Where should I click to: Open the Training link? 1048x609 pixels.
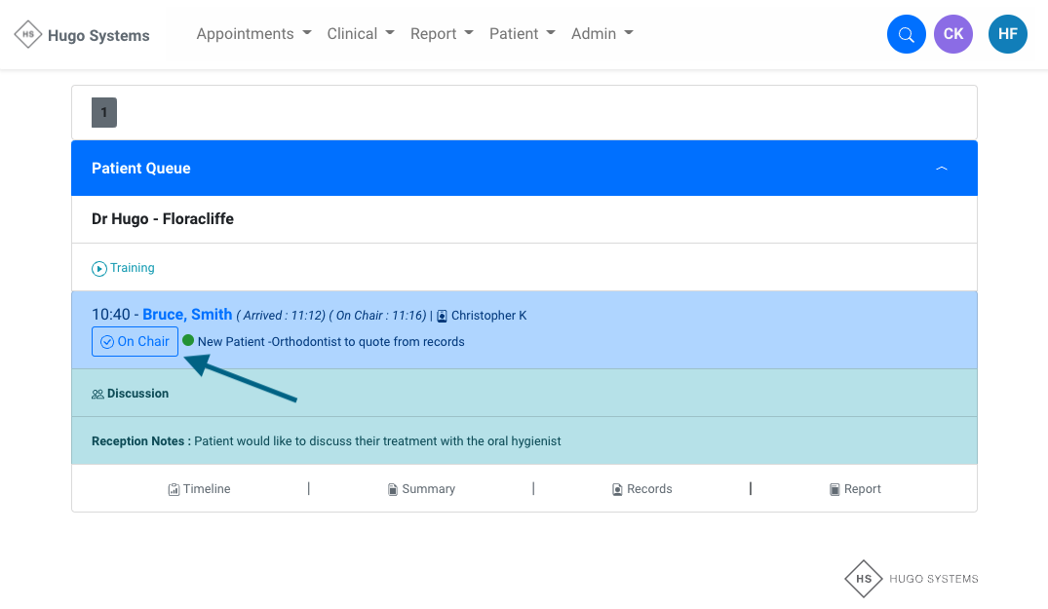tap(133, 268)
